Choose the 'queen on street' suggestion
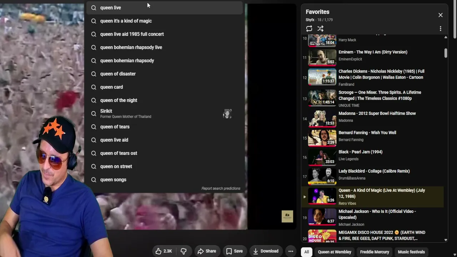457x257 pixels. click(x=165, y=166)
